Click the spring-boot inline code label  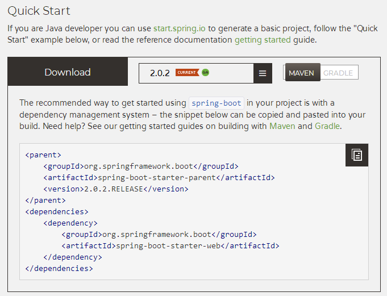tap(217, 103)
